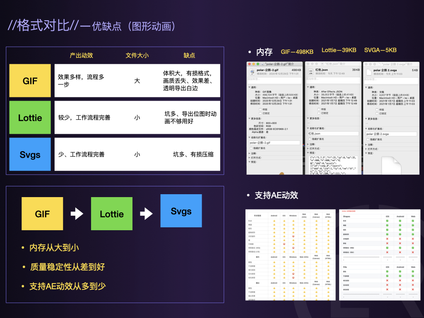This screenshot has width=424, height=318.
Task: Click the 'GIF—498KB' label
Action: coord(297,52)
